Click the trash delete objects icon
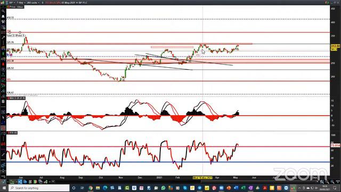 [3, 101]
